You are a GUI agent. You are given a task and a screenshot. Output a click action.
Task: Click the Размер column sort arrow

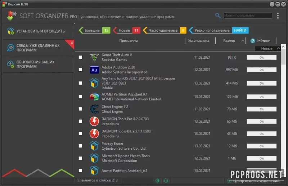[x=243, y=41]
